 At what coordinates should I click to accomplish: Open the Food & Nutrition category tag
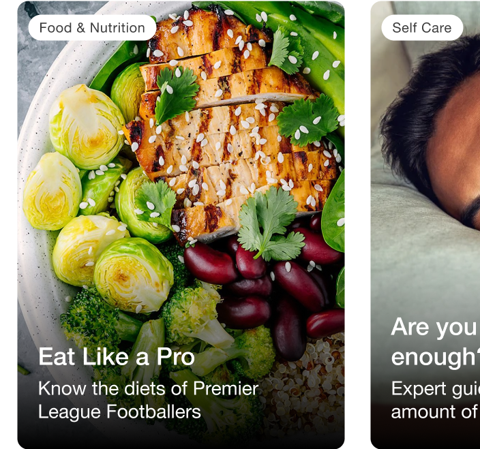tap(92, 28)
